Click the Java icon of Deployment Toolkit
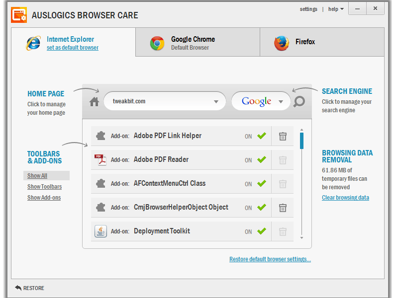The width and height of the screenshot is (398, 298). pyautogui.click(x=100, y=231)
